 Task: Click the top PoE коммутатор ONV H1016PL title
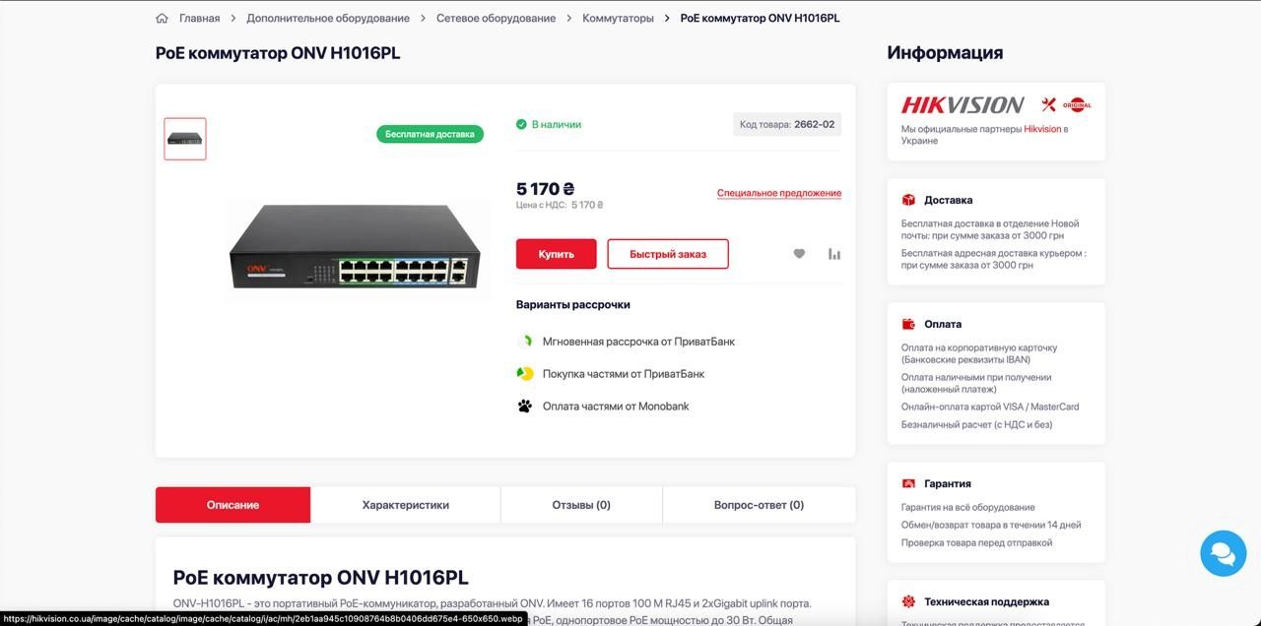click(278, 52)
